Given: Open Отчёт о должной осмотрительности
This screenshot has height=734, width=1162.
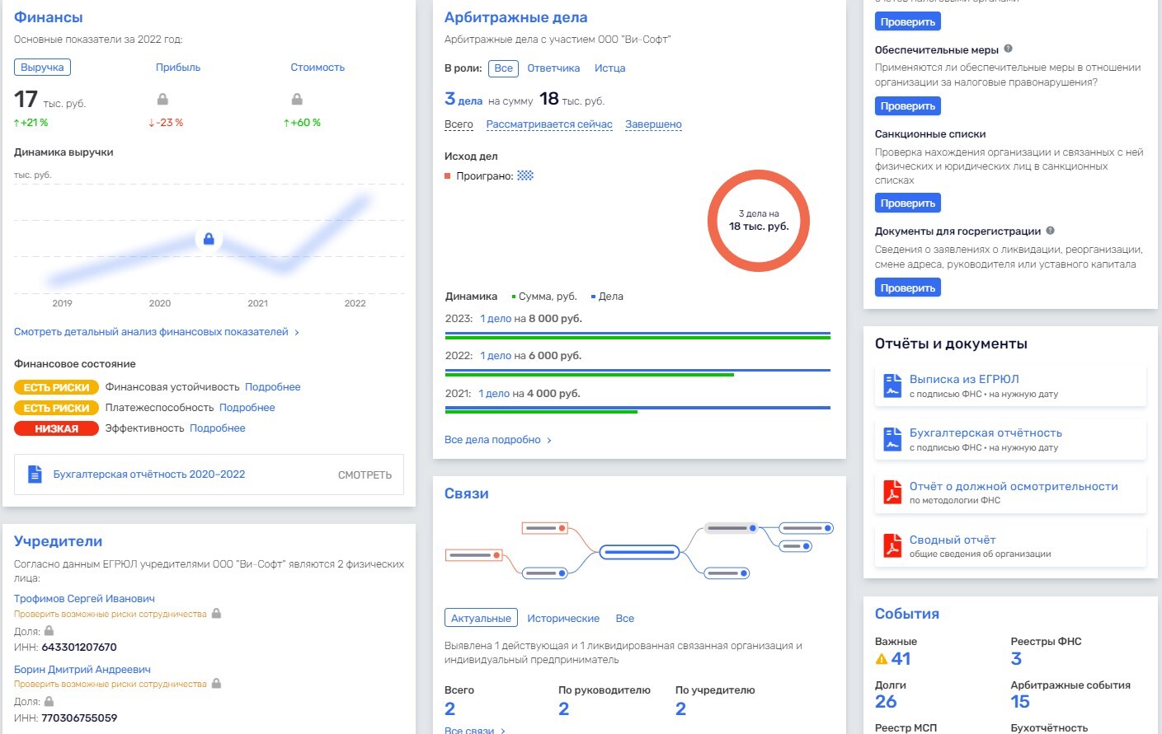Looking at the screenshot, I should click(x=1014, y=487).
